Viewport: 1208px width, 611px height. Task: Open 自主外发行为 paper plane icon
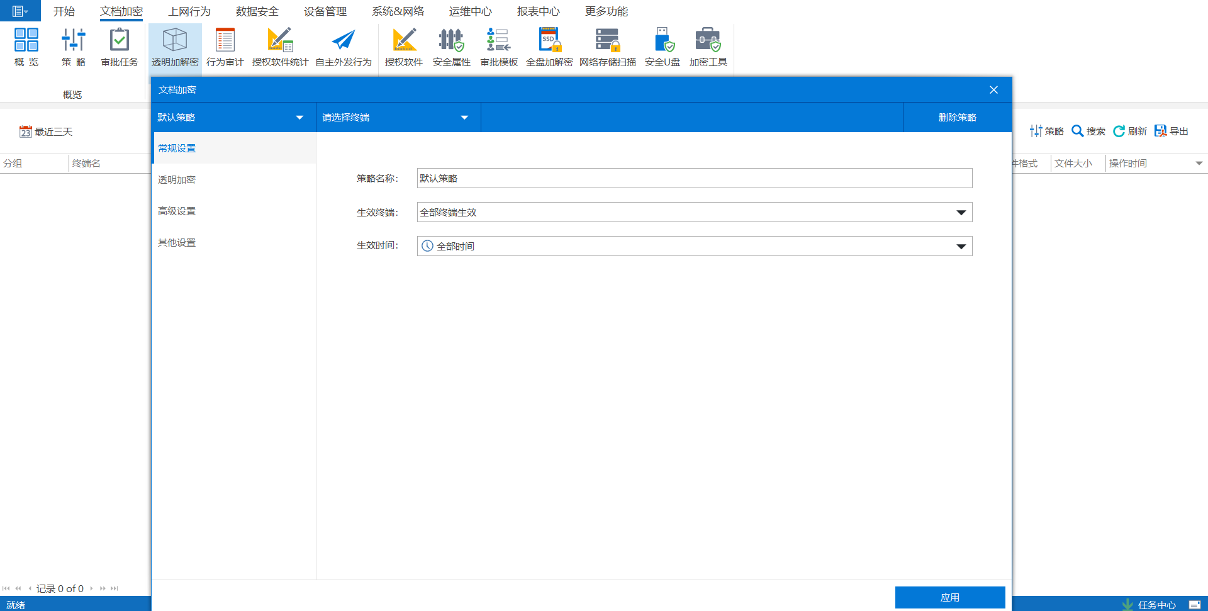click(343, 40)
